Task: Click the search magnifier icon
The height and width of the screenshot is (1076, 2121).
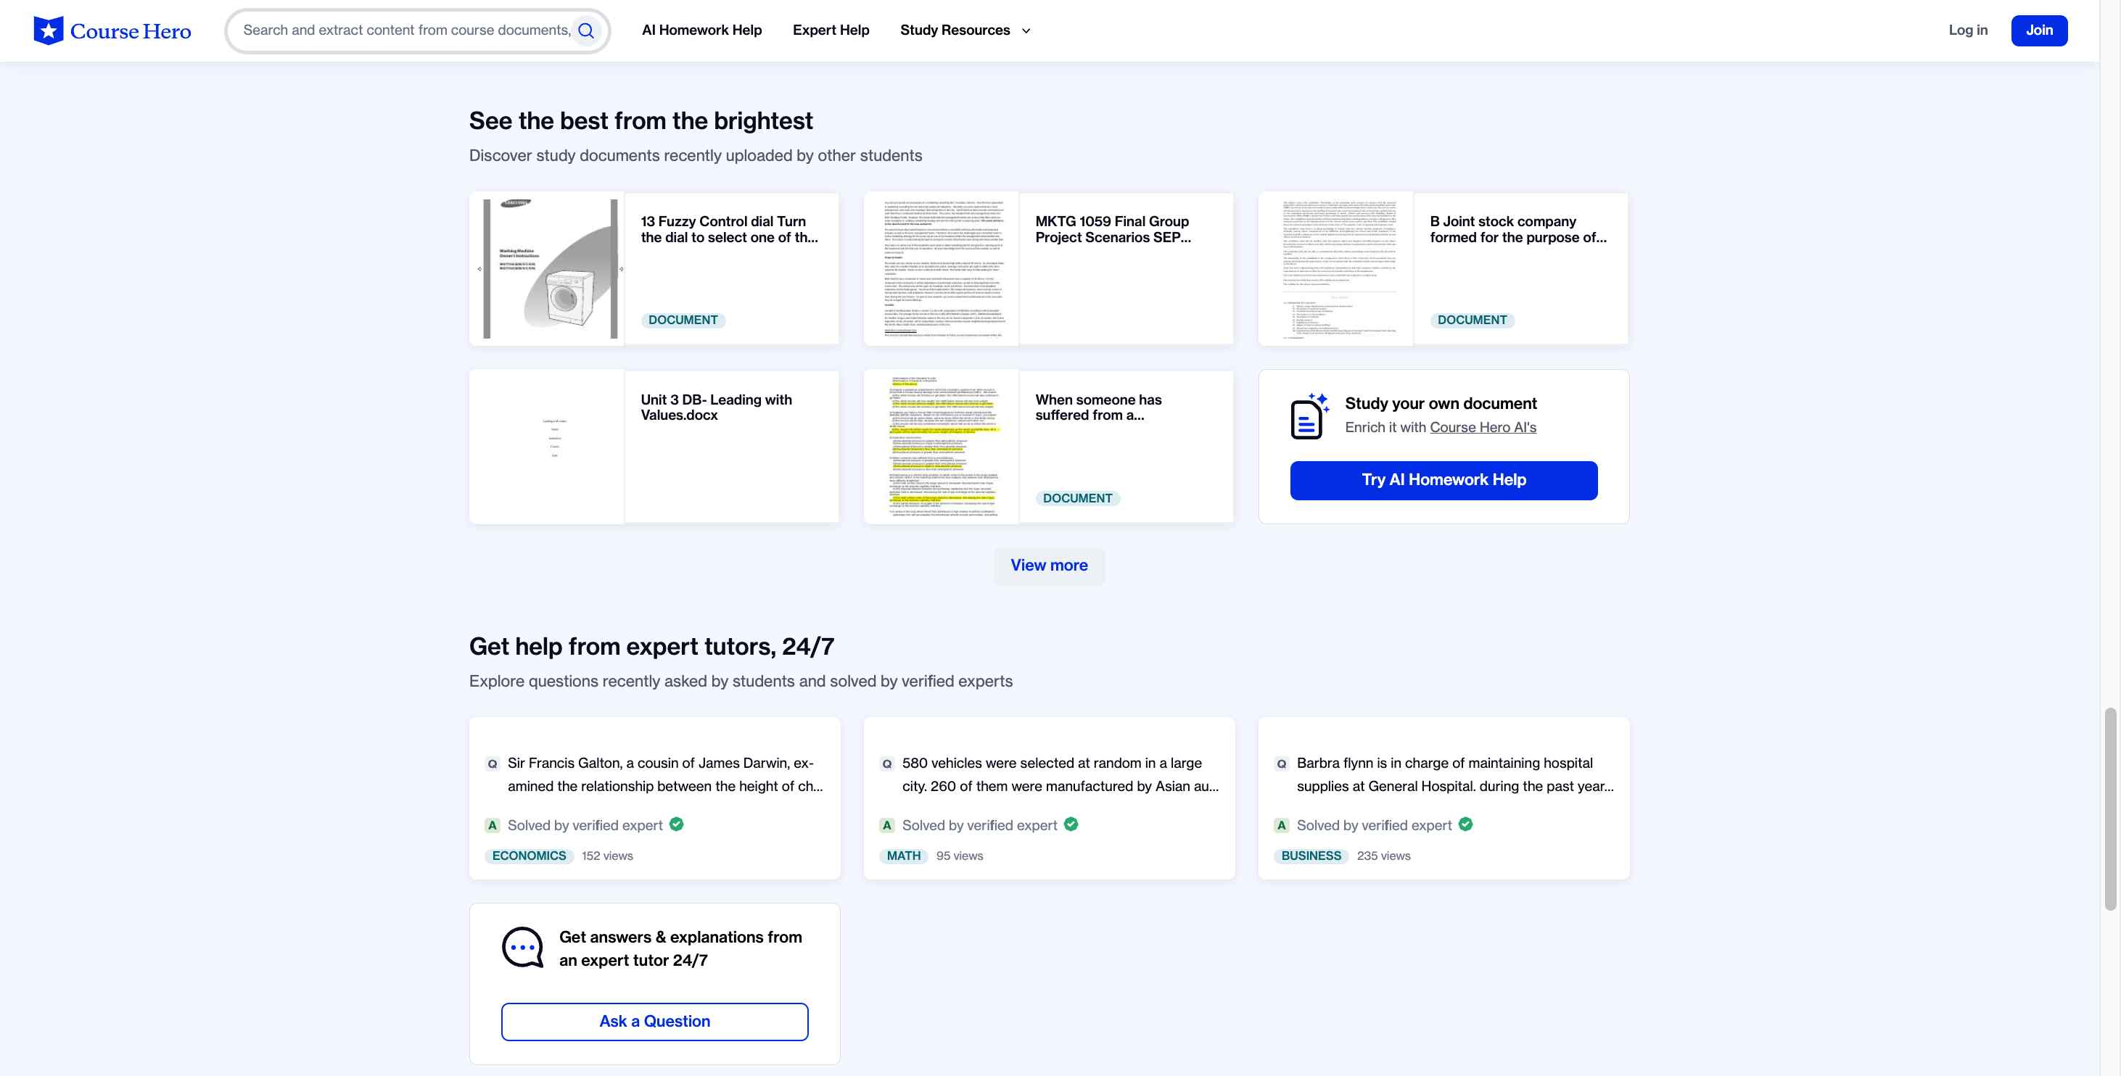Action: [586, 30]
